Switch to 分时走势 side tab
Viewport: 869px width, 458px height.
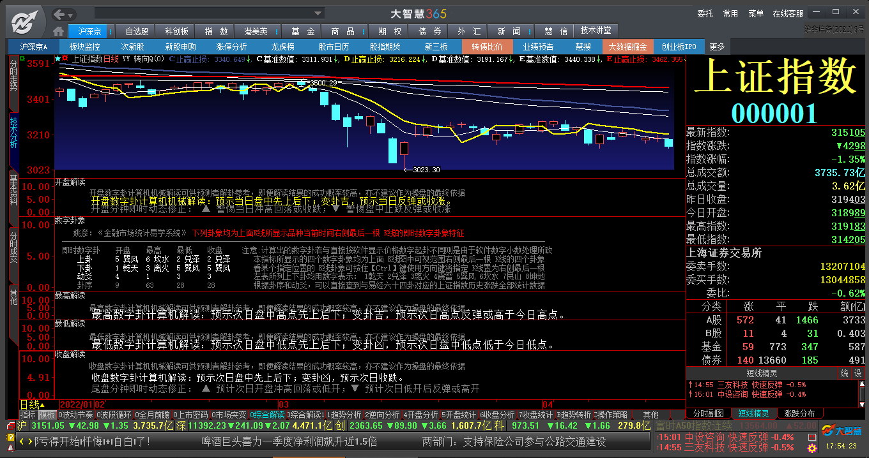(x=13, y=83)
